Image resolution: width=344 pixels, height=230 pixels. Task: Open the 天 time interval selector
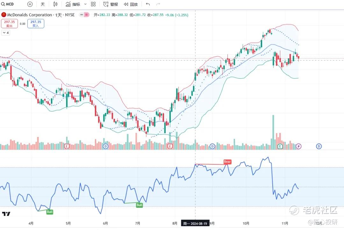coord(43,4)
